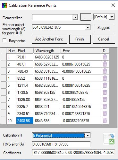
Task: Remove row 5 using trash icon
Action: tap(105, 85)
